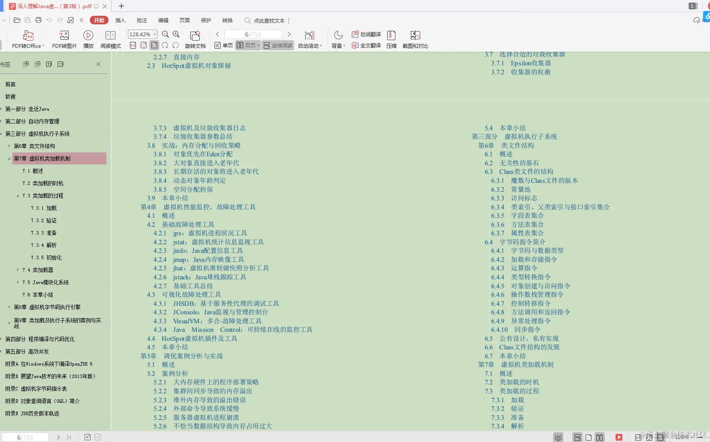The height and width of the screenshot is (442, 710).
Task: Start 全文翻译 full-text translation
Action: 366,44
